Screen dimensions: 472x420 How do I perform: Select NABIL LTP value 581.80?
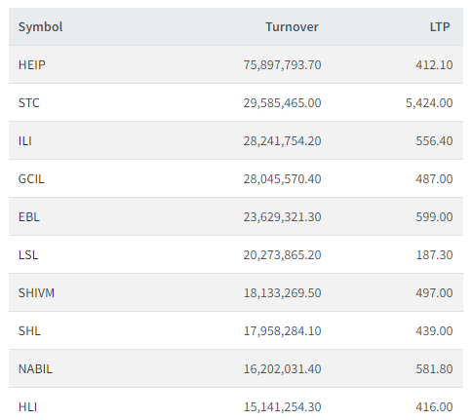(434, 369)
